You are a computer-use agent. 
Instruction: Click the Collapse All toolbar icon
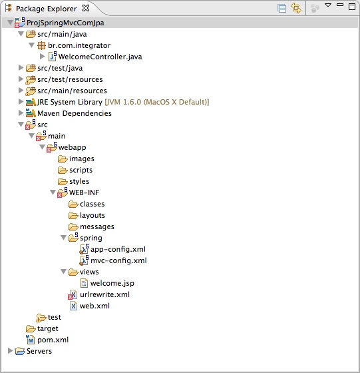(282, 9)
